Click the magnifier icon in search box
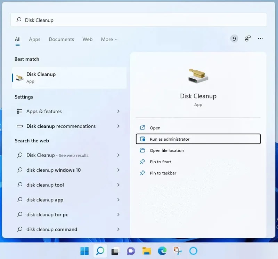Image resolution: width=278 pixels, height=259 pixels. (19, 20)
